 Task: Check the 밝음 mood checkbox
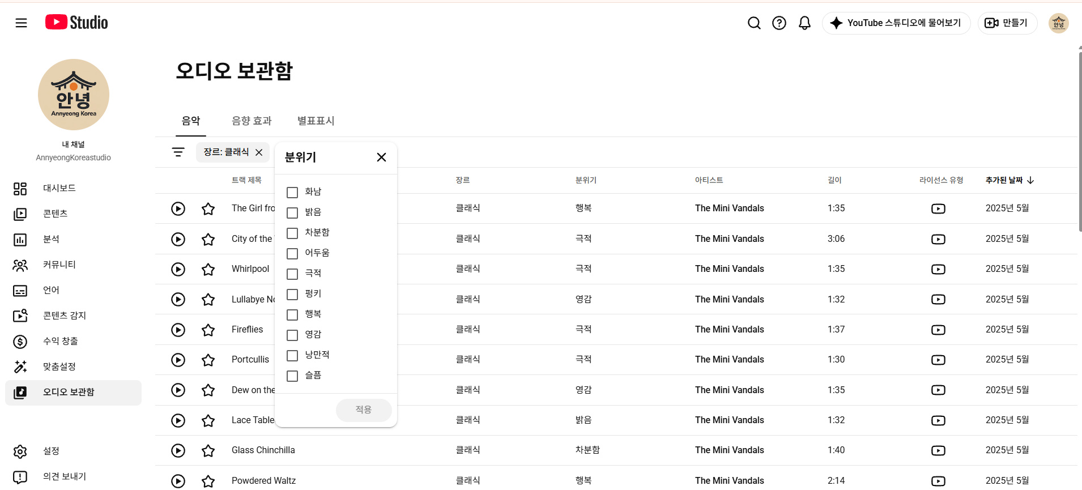pos(292,213)
